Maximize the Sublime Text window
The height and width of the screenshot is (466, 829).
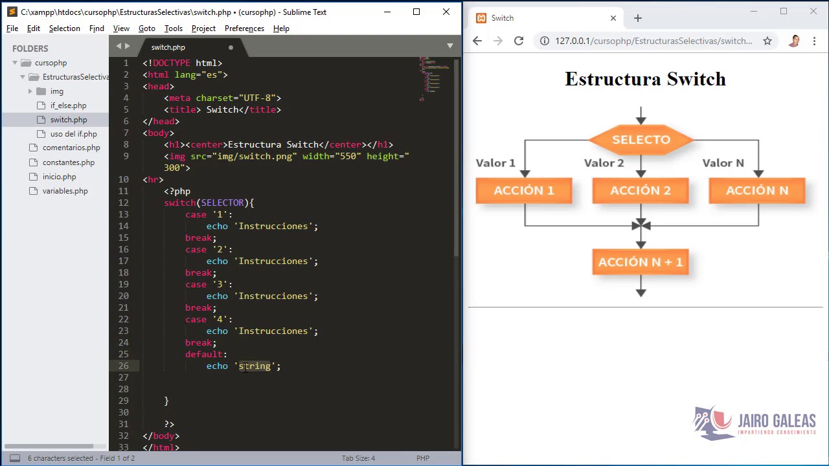416,12
